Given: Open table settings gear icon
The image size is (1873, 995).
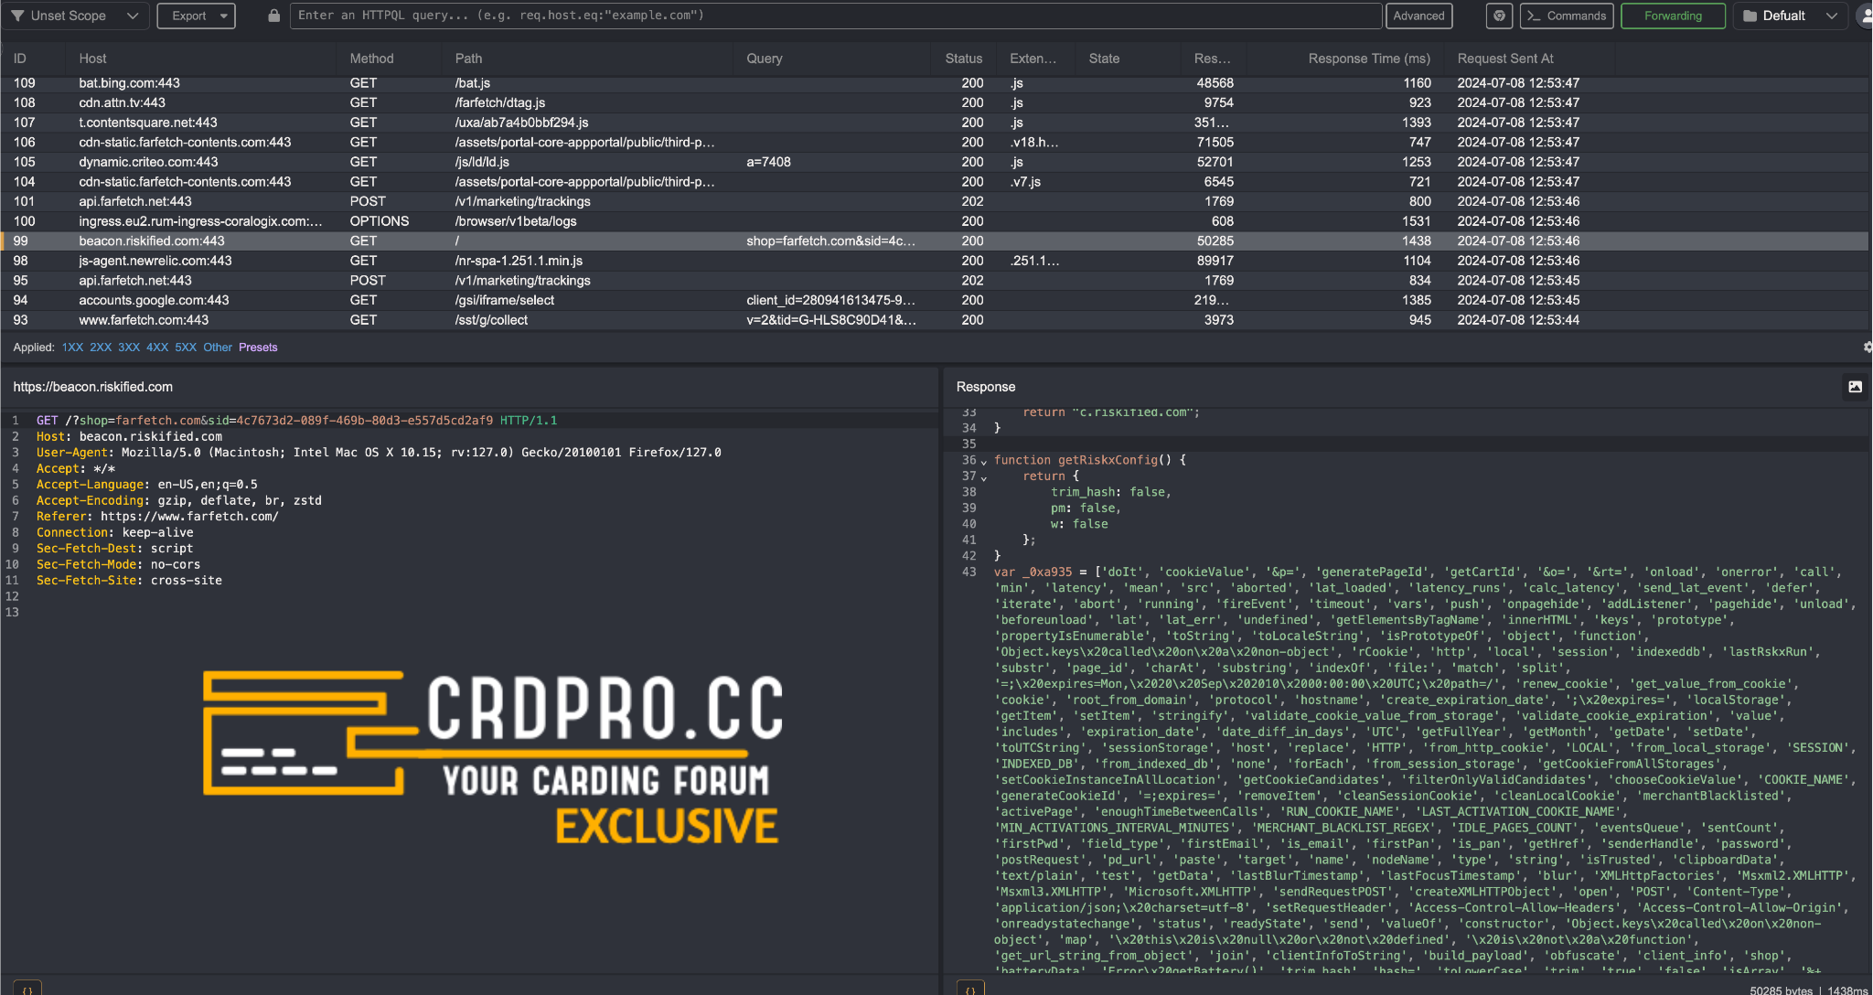Looking at the screenshot, I should tap(1867, 348).
